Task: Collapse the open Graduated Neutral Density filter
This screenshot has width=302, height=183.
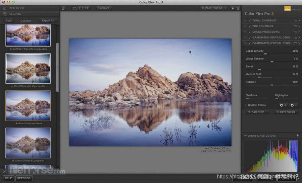Action: point(245,43)
